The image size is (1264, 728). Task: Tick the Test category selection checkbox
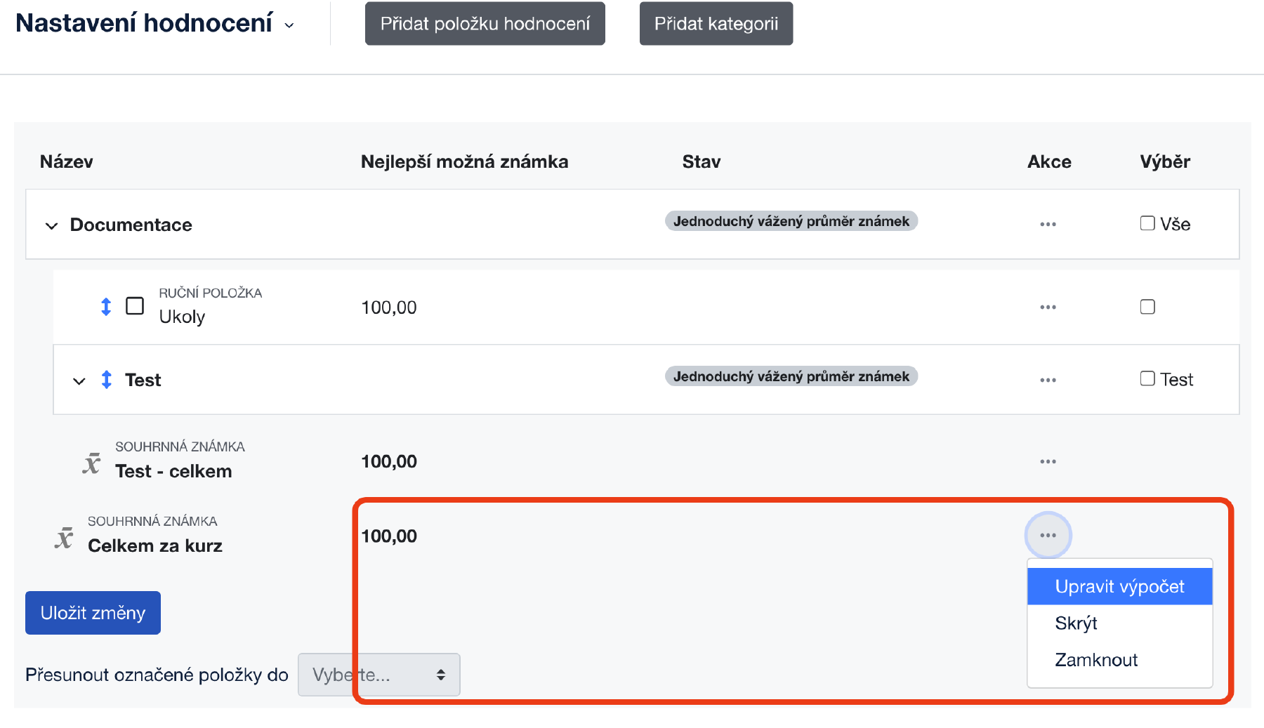(1147, 378)
